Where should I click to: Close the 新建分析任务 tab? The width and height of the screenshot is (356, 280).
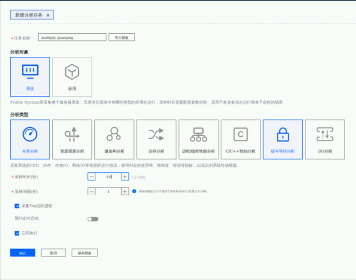coord(48,15)
